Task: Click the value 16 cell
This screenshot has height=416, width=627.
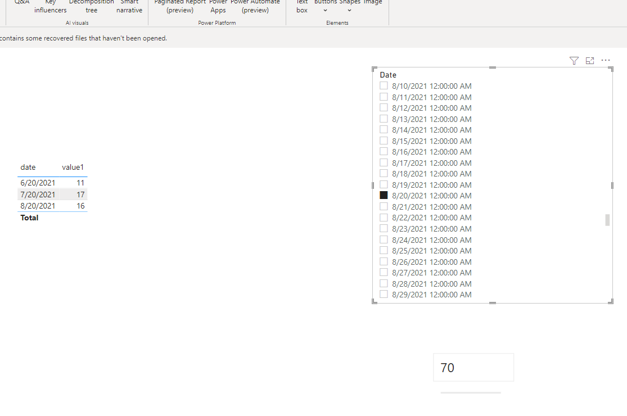Action: pyautogui.click(x=80, y=206)
